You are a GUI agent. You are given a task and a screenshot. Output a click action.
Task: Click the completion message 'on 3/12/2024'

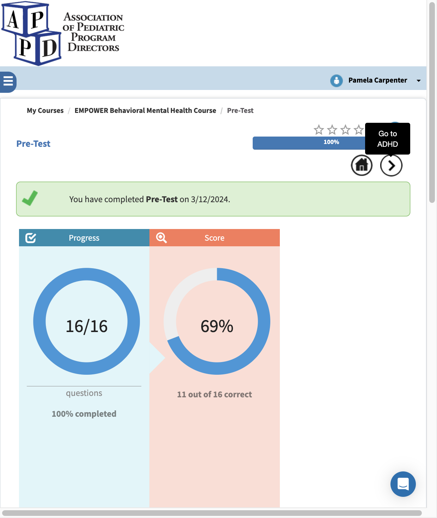click(x=205, y=199)
